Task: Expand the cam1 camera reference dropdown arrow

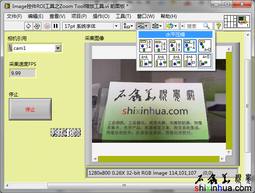Action: pos(58,48)
